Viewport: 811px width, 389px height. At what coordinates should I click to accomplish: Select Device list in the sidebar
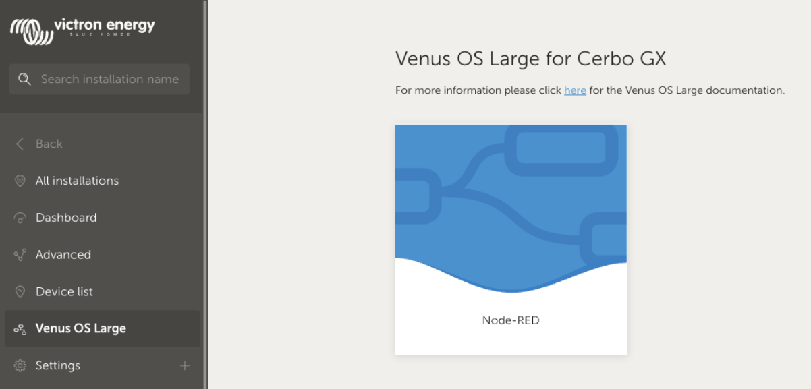64,292
